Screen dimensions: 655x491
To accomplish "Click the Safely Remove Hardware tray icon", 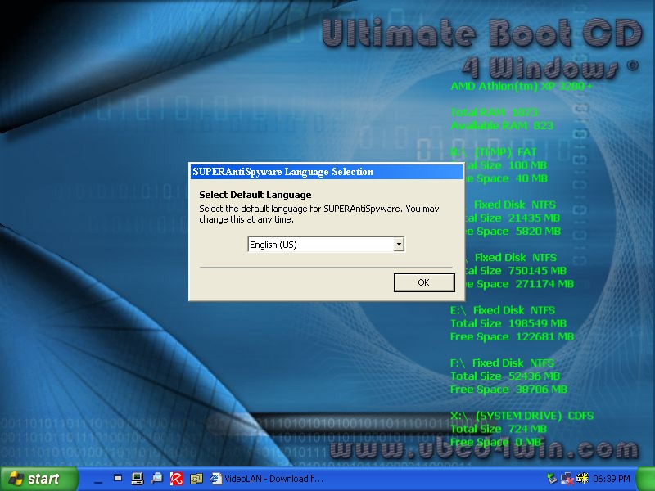I will coord(553,478).
